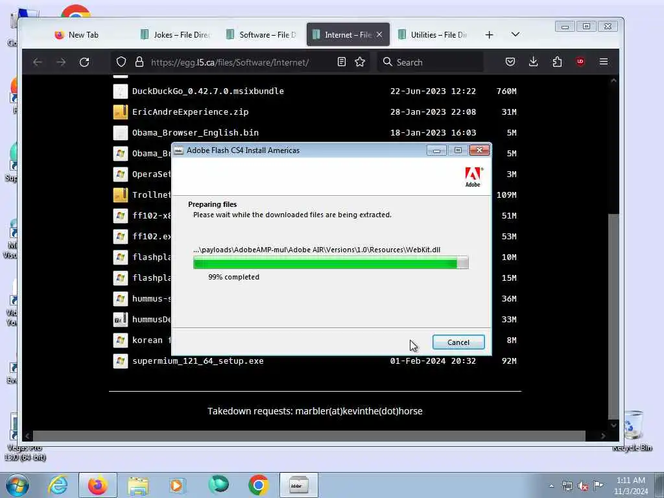Click the 760M file size text

[506, 91]
